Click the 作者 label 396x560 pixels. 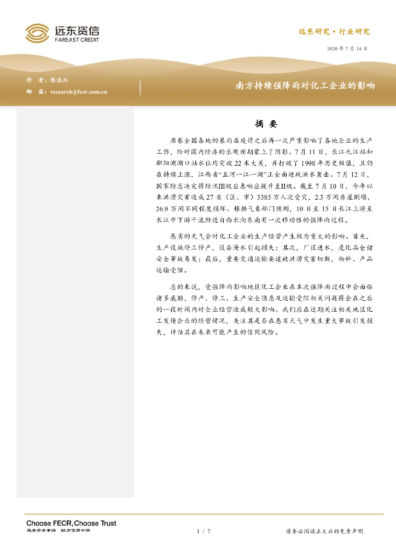tap(36, 80)
